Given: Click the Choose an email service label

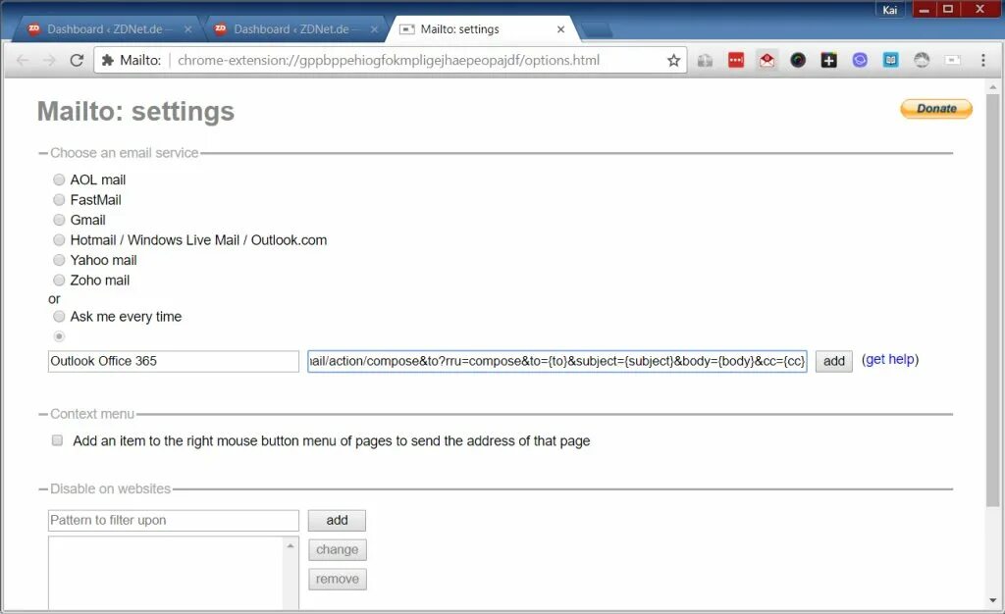Looking at the screenshot, I should click(x=125, y=153).
